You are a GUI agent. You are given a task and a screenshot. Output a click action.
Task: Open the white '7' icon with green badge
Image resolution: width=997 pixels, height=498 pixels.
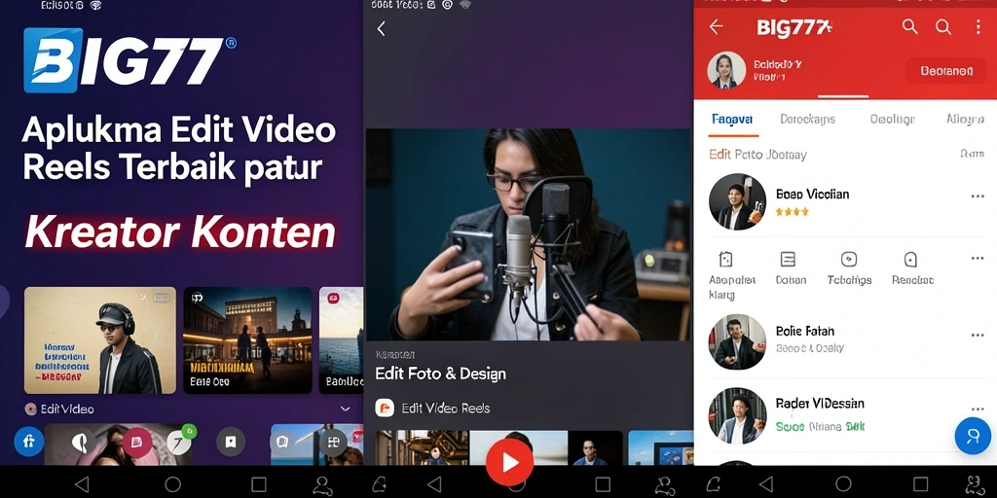[x=179, y=443]
